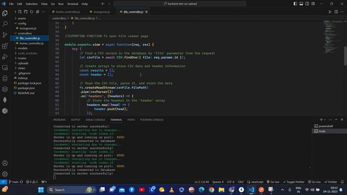Refresh the Explorer file tree
Viewport: 347px width, 195px height.
coord(31,12)
